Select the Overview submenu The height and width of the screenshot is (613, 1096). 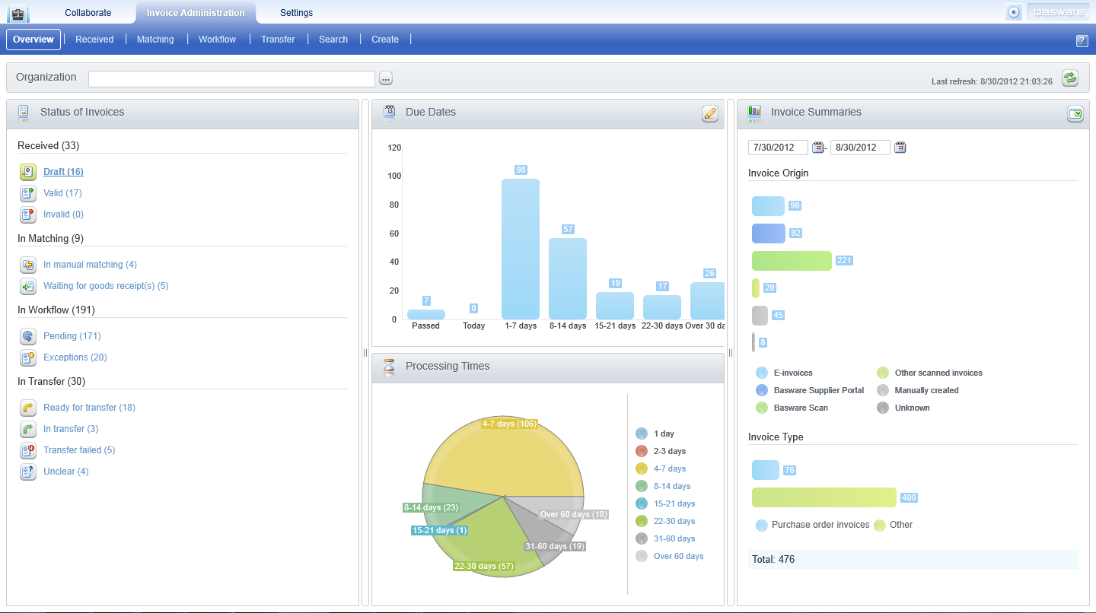point(33,40)
